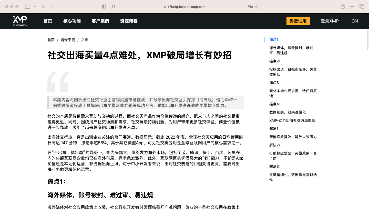Screen dimensions: 369x210
Task: Reload the current page
Action: coord(256,7)
